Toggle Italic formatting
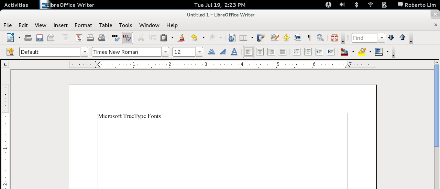Screen dimensions: 440x189 [223, 52]
